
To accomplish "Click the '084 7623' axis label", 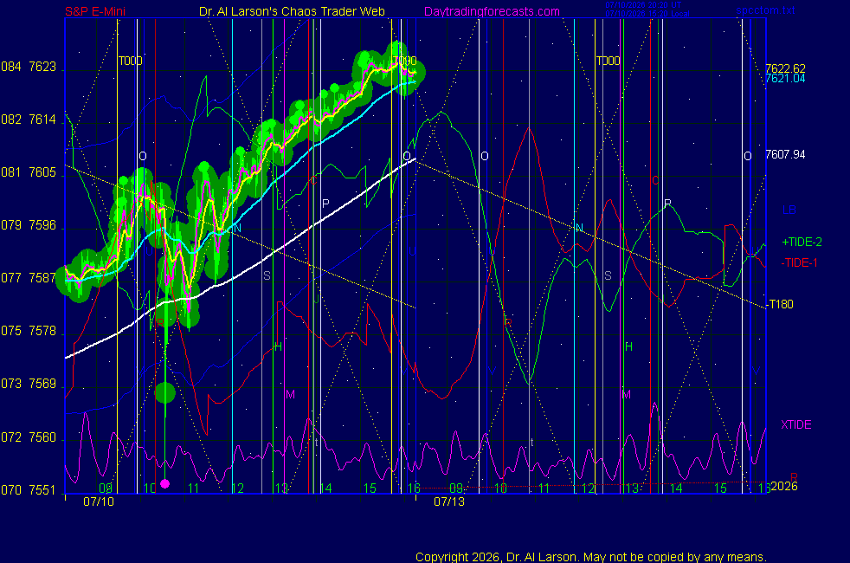I will pos(29,68).
